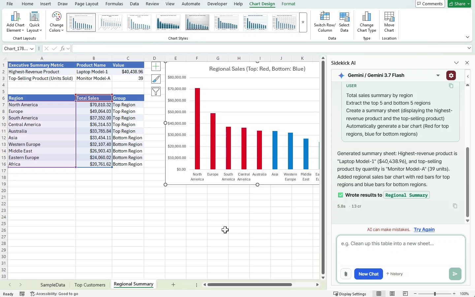475x297 pixels.
Task: Click the chart title text
Action: [257, 69]
